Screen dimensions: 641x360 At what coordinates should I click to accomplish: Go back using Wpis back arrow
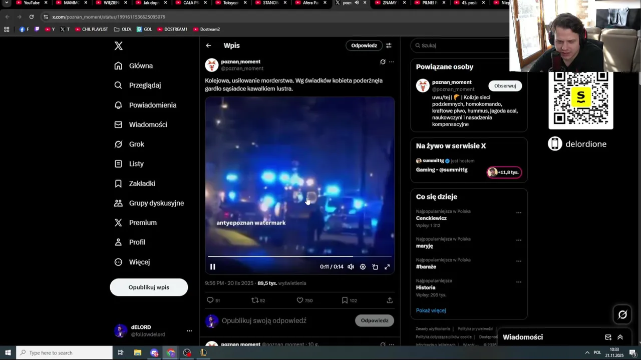coord(208,45)
